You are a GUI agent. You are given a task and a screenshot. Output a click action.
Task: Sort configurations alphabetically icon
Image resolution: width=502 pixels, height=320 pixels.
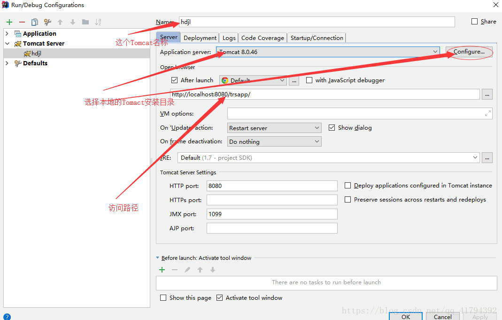point(98,22)
